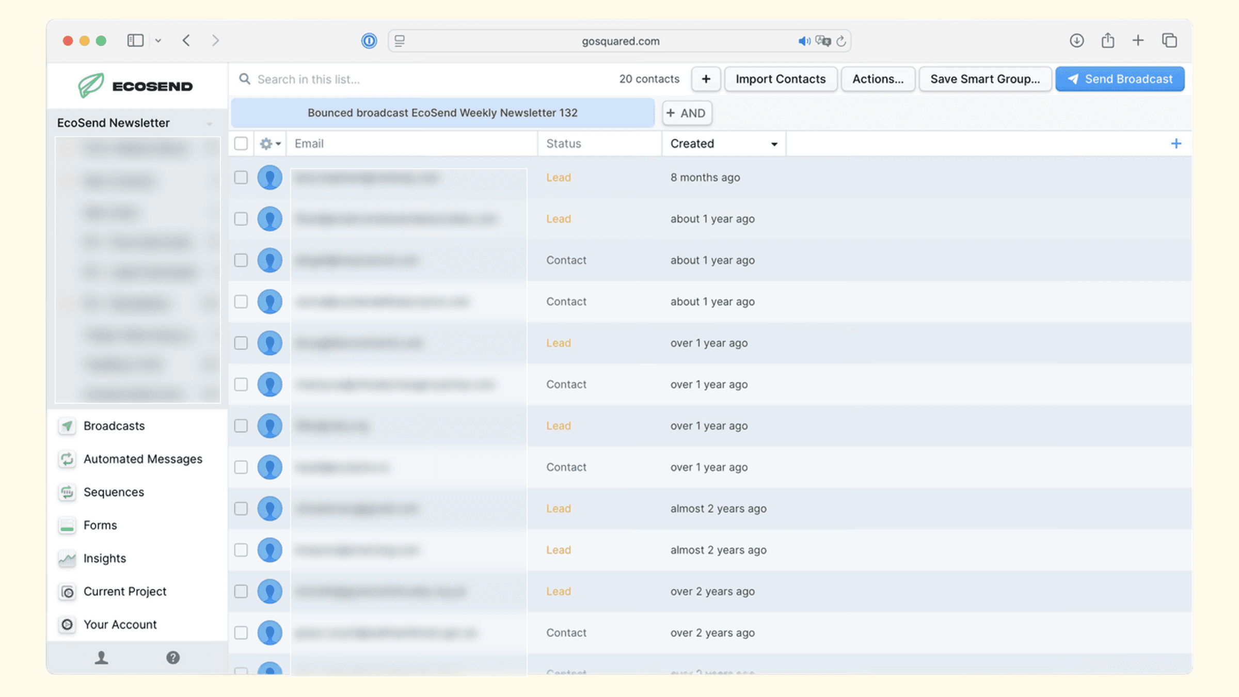Viewport: 1239px width, 697px height.
Task: Open a new tab with plus icon
Action: 1138,40
